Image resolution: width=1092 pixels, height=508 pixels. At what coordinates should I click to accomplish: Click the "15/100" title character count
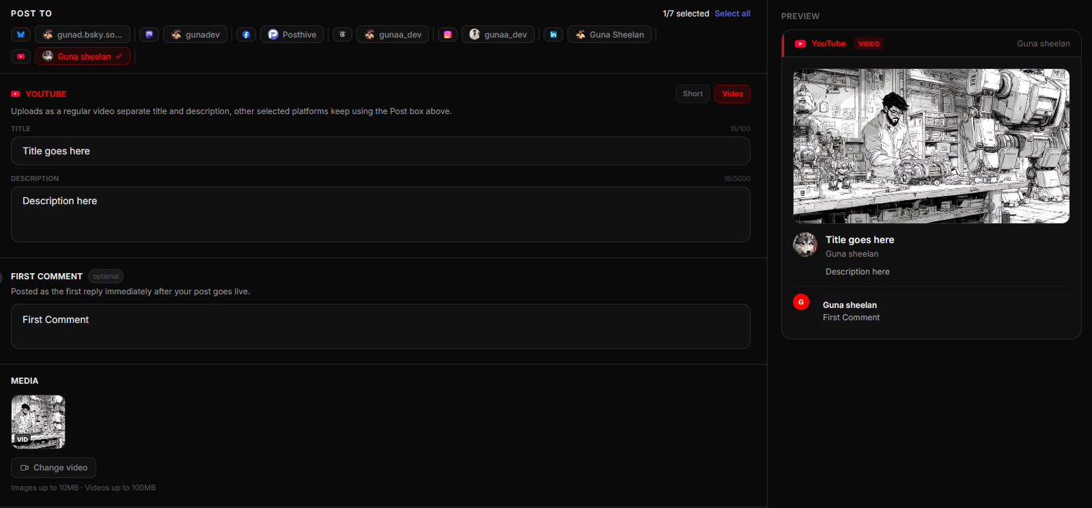[740, 129]
